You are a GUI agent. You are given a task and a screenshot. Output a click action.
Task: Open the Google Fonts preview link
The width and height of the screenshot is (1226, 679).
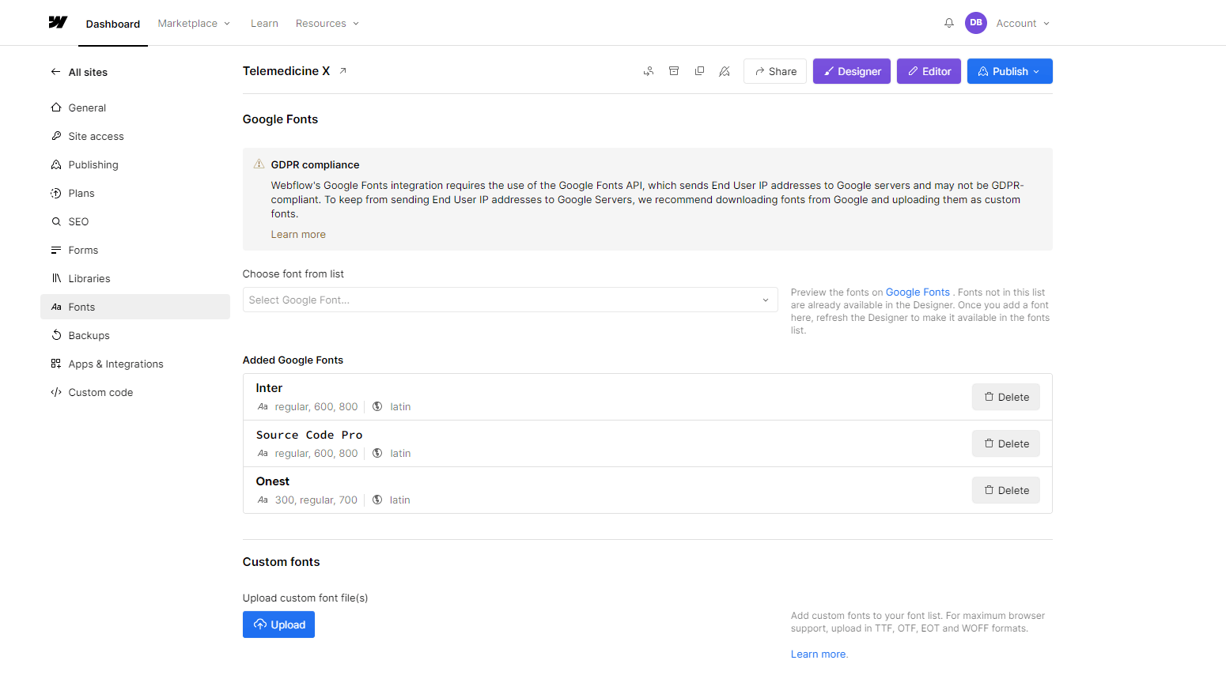click(918, 292)
